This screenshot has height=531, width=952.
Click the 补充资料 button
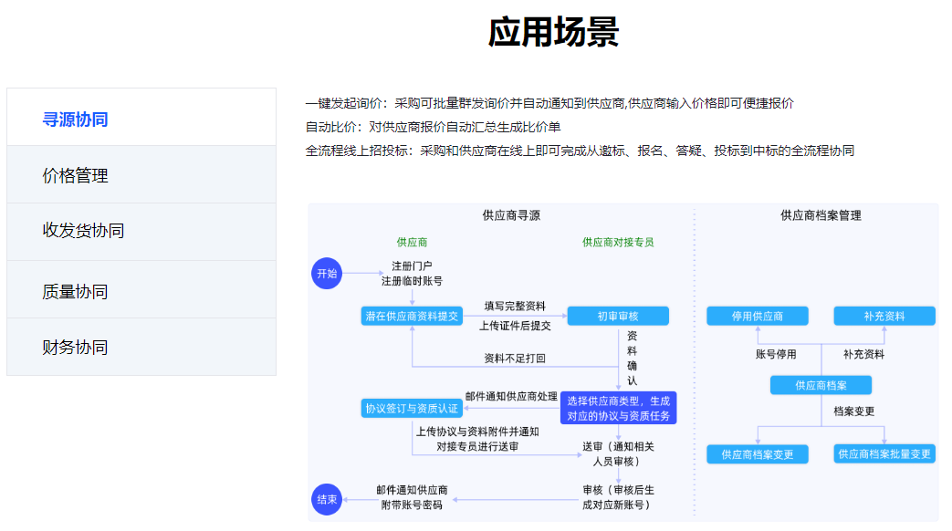(884, 315)
